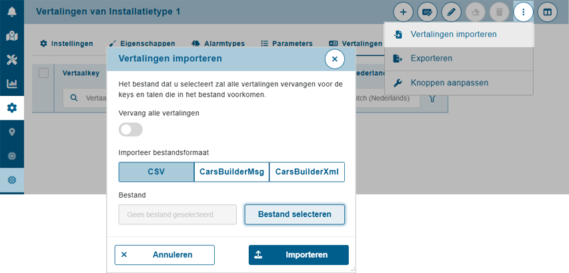Click the column layout icon in header
Screen dimensions: 569x273
pos(547,12)
